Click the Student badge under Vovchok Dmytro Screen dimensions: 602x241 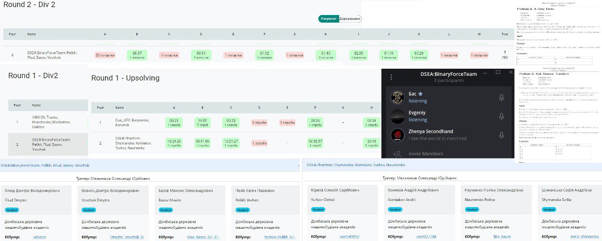click(88, 210)
